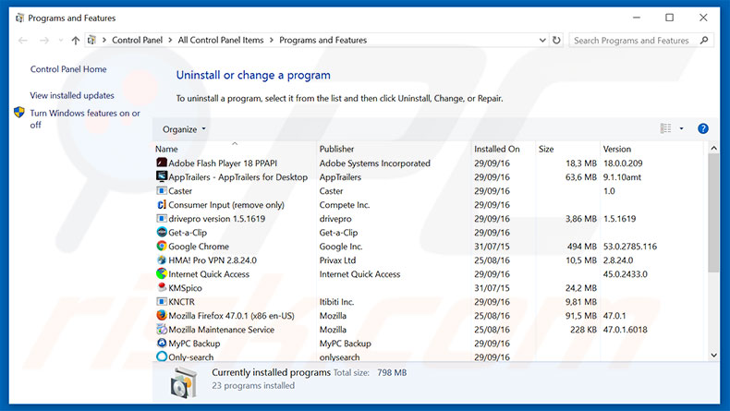Open the Organize dropdown menu
This screenshot has height=411, width=730.
pos(184,129)
